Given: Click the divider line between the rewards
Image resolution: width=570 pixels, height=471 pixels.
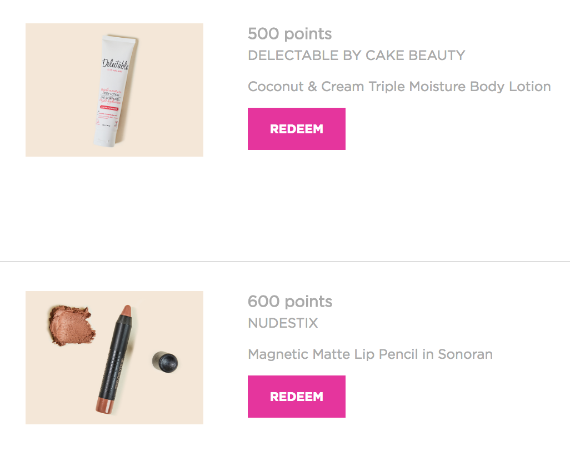Looking at the screenshot, I should point(285,261).
